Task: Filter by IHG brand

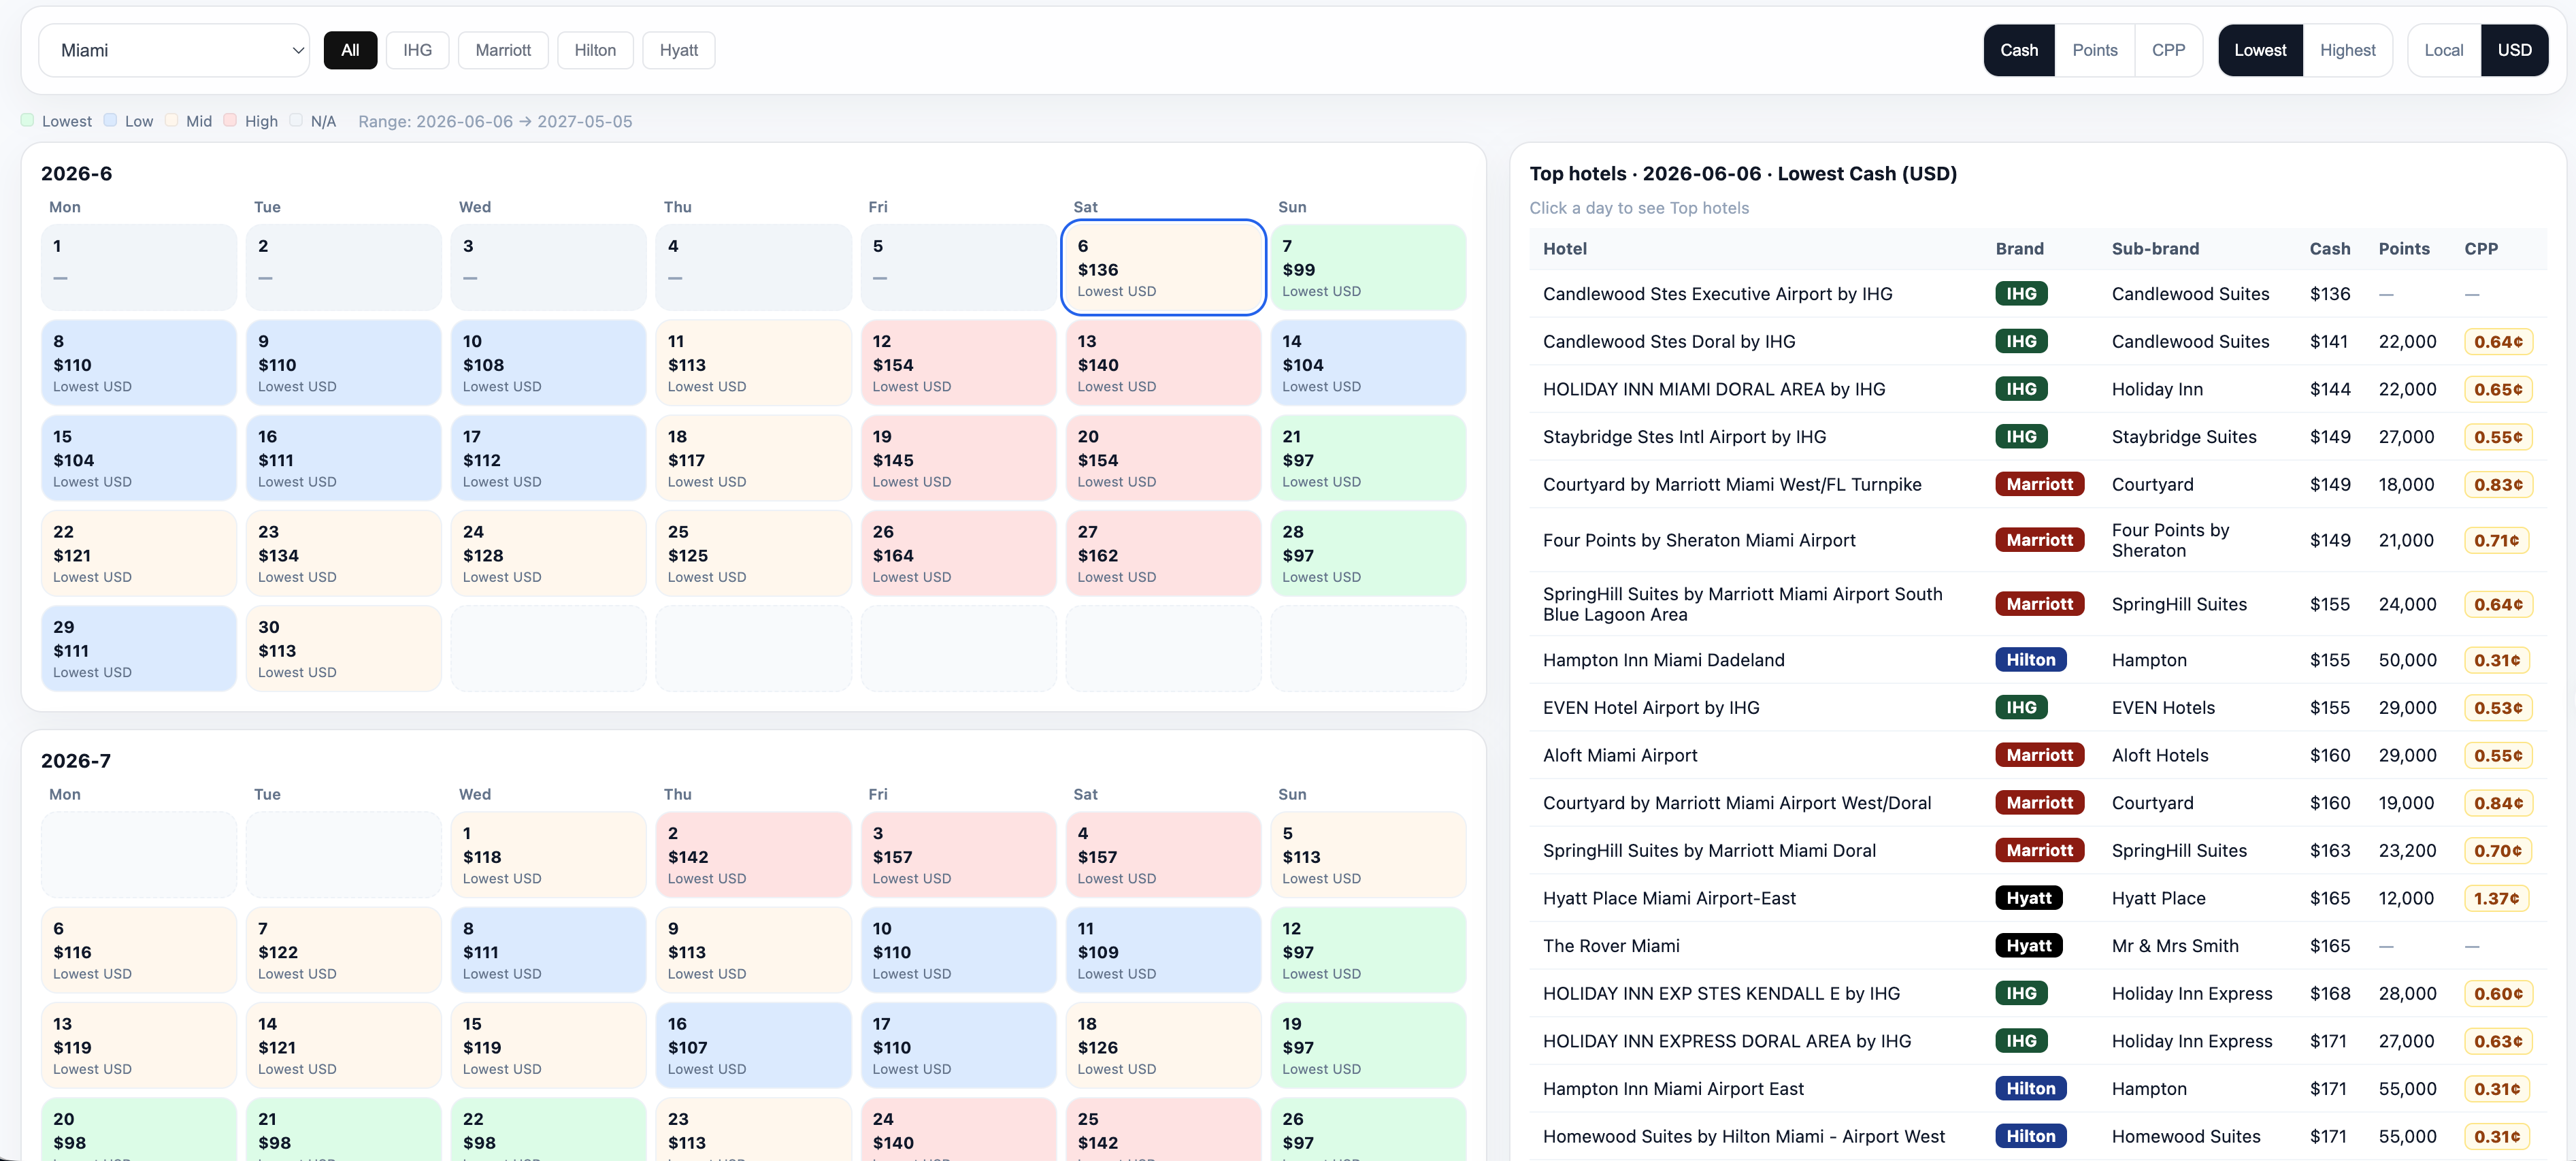Action: pos(417,50)
